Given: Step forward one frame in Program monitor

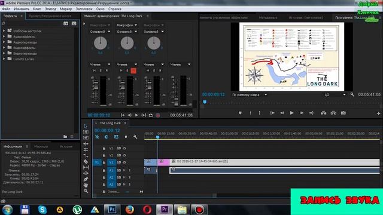Looking at the screenshot, I should tap(302, 113).
